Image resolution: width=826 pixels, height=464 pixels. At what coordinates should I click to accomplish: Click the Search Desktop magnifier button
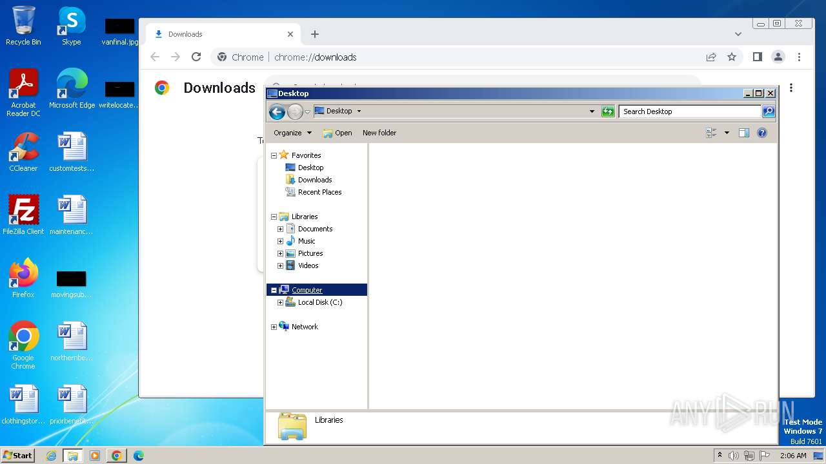[769, 111]
